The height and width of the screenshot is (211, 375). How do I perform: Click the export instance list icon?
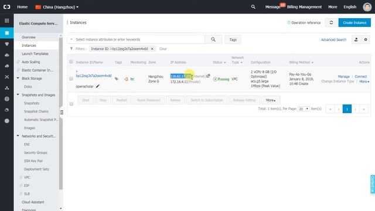tap(356, 39)
